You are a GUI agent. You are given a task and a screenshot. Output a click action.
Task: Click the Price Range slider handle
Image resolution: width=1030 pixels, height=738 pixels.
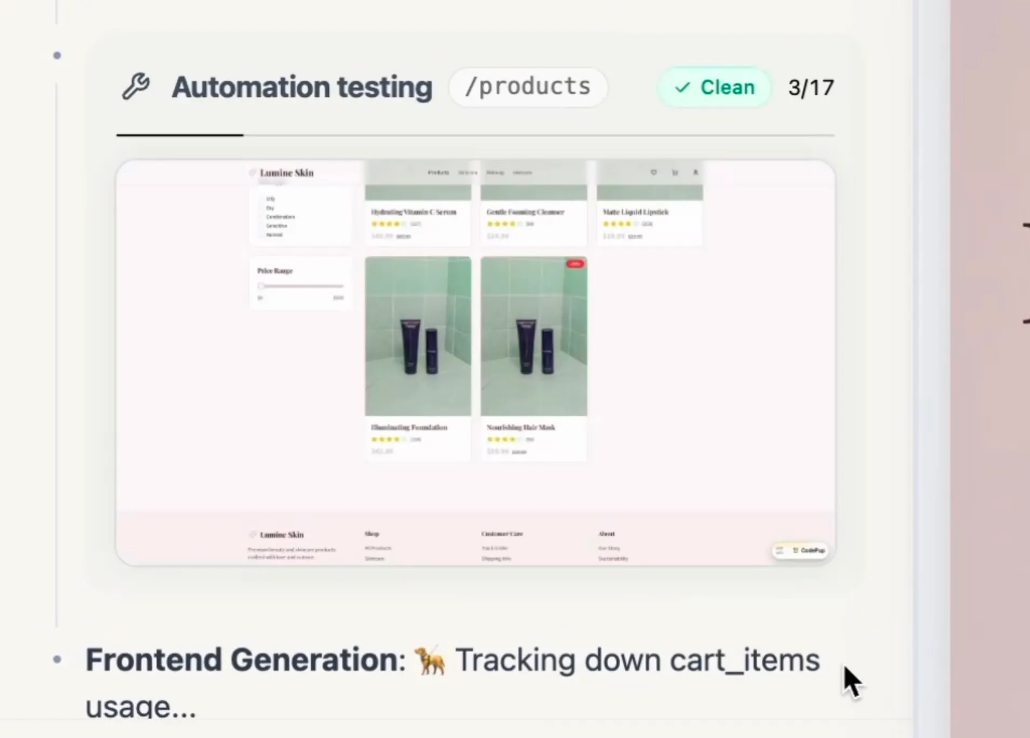261,286
